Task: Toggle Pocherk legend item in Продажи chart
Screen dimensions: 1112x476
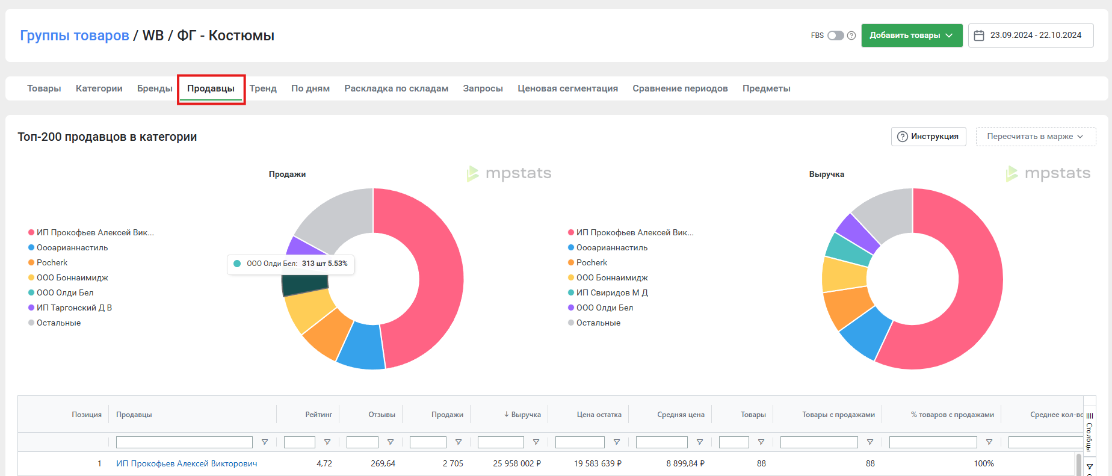Action: pos(48,262)
